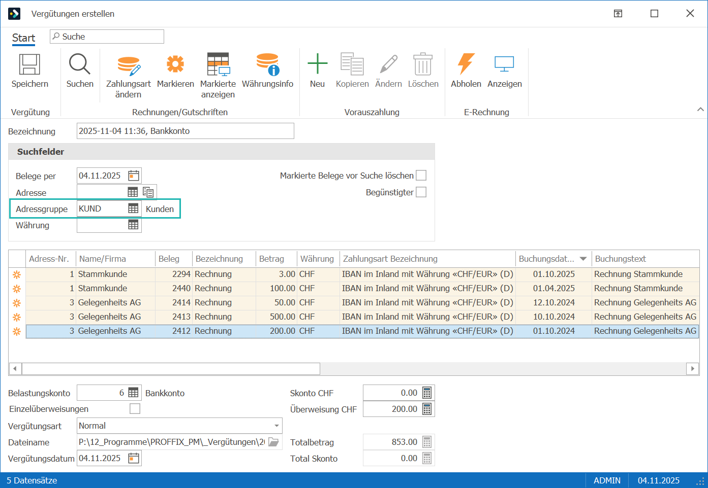This screenshot has width=708, height=488.
Task: Click Abholen E-Rechnung lightning icon
Action: point(466,64)
